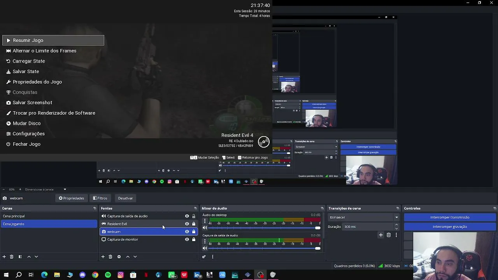Open advanced audio properties gears icon
This screenshot has height=280, width=498.
click(203, 257)
